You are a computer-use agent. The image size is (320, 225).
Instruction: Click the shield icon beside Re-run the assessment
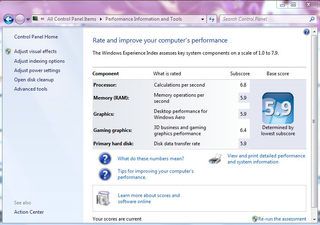[x=255, y=219]
